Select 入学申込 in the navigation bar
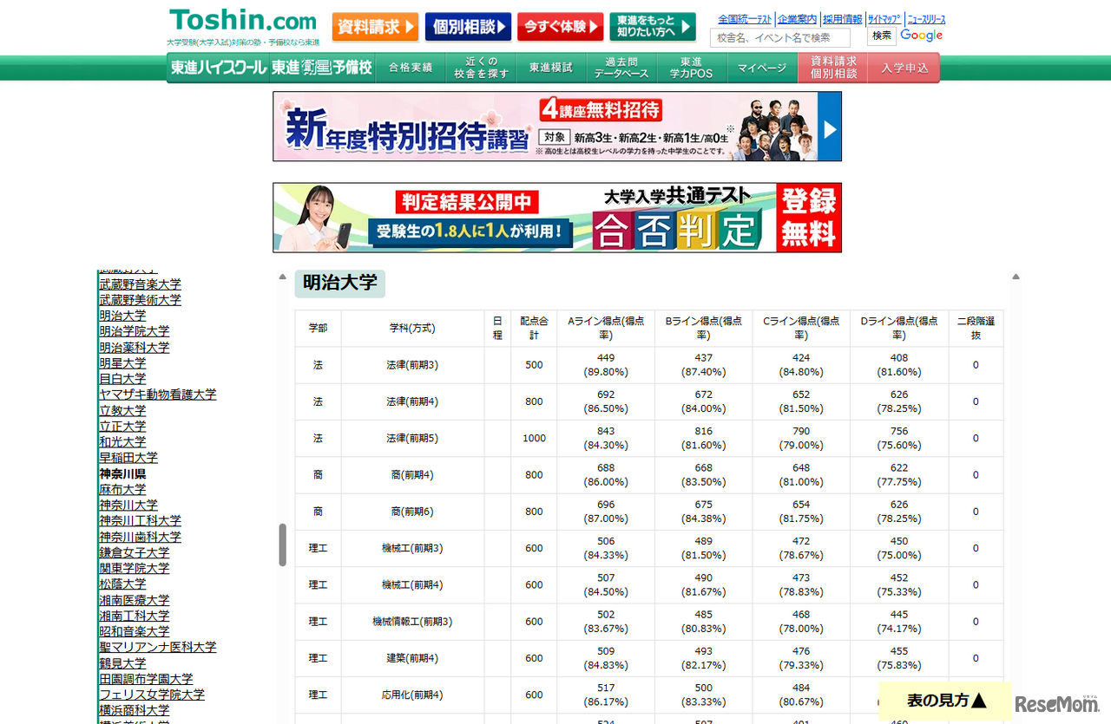The image size is (1111, 724). pos(904,67)
